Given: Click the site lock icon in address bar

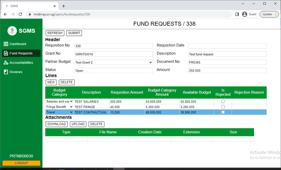Looking at the screenshot, I should [x=30, y=14].
